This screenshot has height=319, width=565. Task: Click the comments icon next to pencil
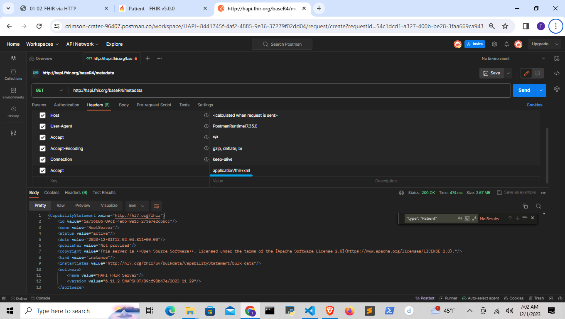[537, 73]
